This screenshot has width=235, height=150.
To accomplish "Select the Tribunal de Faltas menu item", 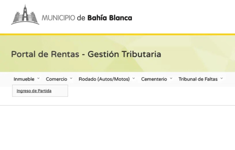I will coord(198,79).
